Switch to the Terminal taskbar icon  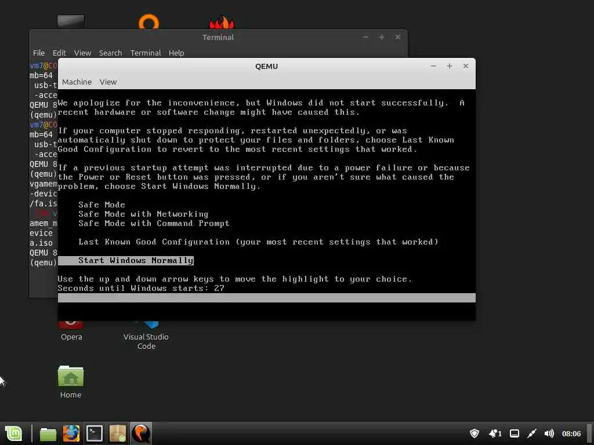coord(95,433)
